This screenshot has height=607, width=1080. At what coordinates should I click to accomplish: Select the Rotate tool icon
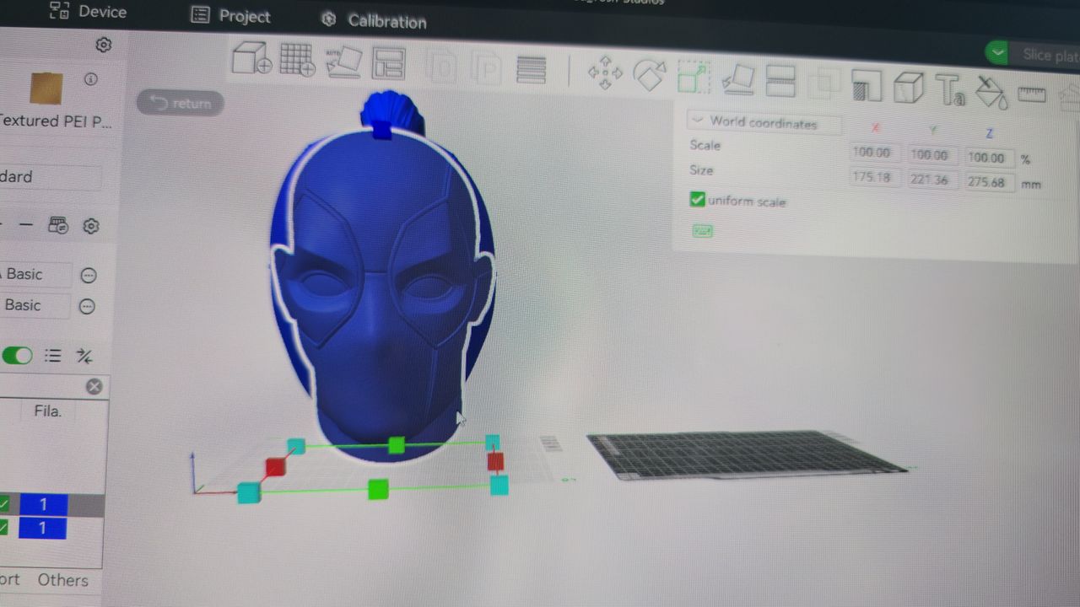click(x=650, y=74)
